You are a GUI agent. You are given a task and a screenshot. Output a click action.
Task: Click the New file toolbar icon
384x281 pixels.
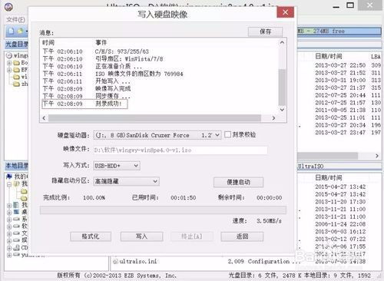[11, 31]
